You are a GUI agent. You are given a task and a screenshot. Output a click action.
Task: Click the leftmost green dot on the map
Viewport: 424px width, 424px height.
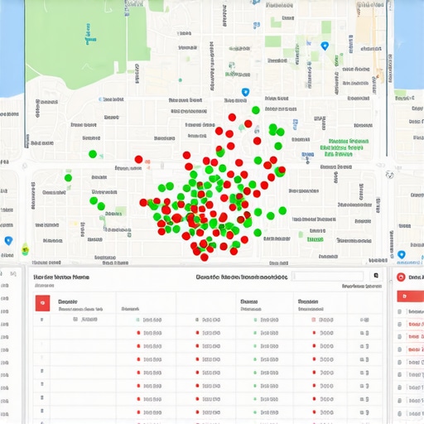68,178
